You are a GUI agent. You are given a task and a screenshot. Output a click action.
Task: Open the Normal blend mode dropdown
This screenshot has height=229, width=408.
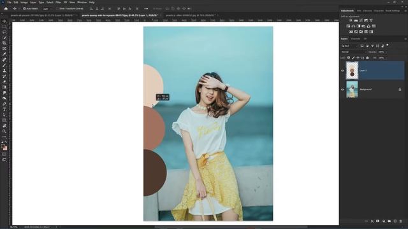354,52
